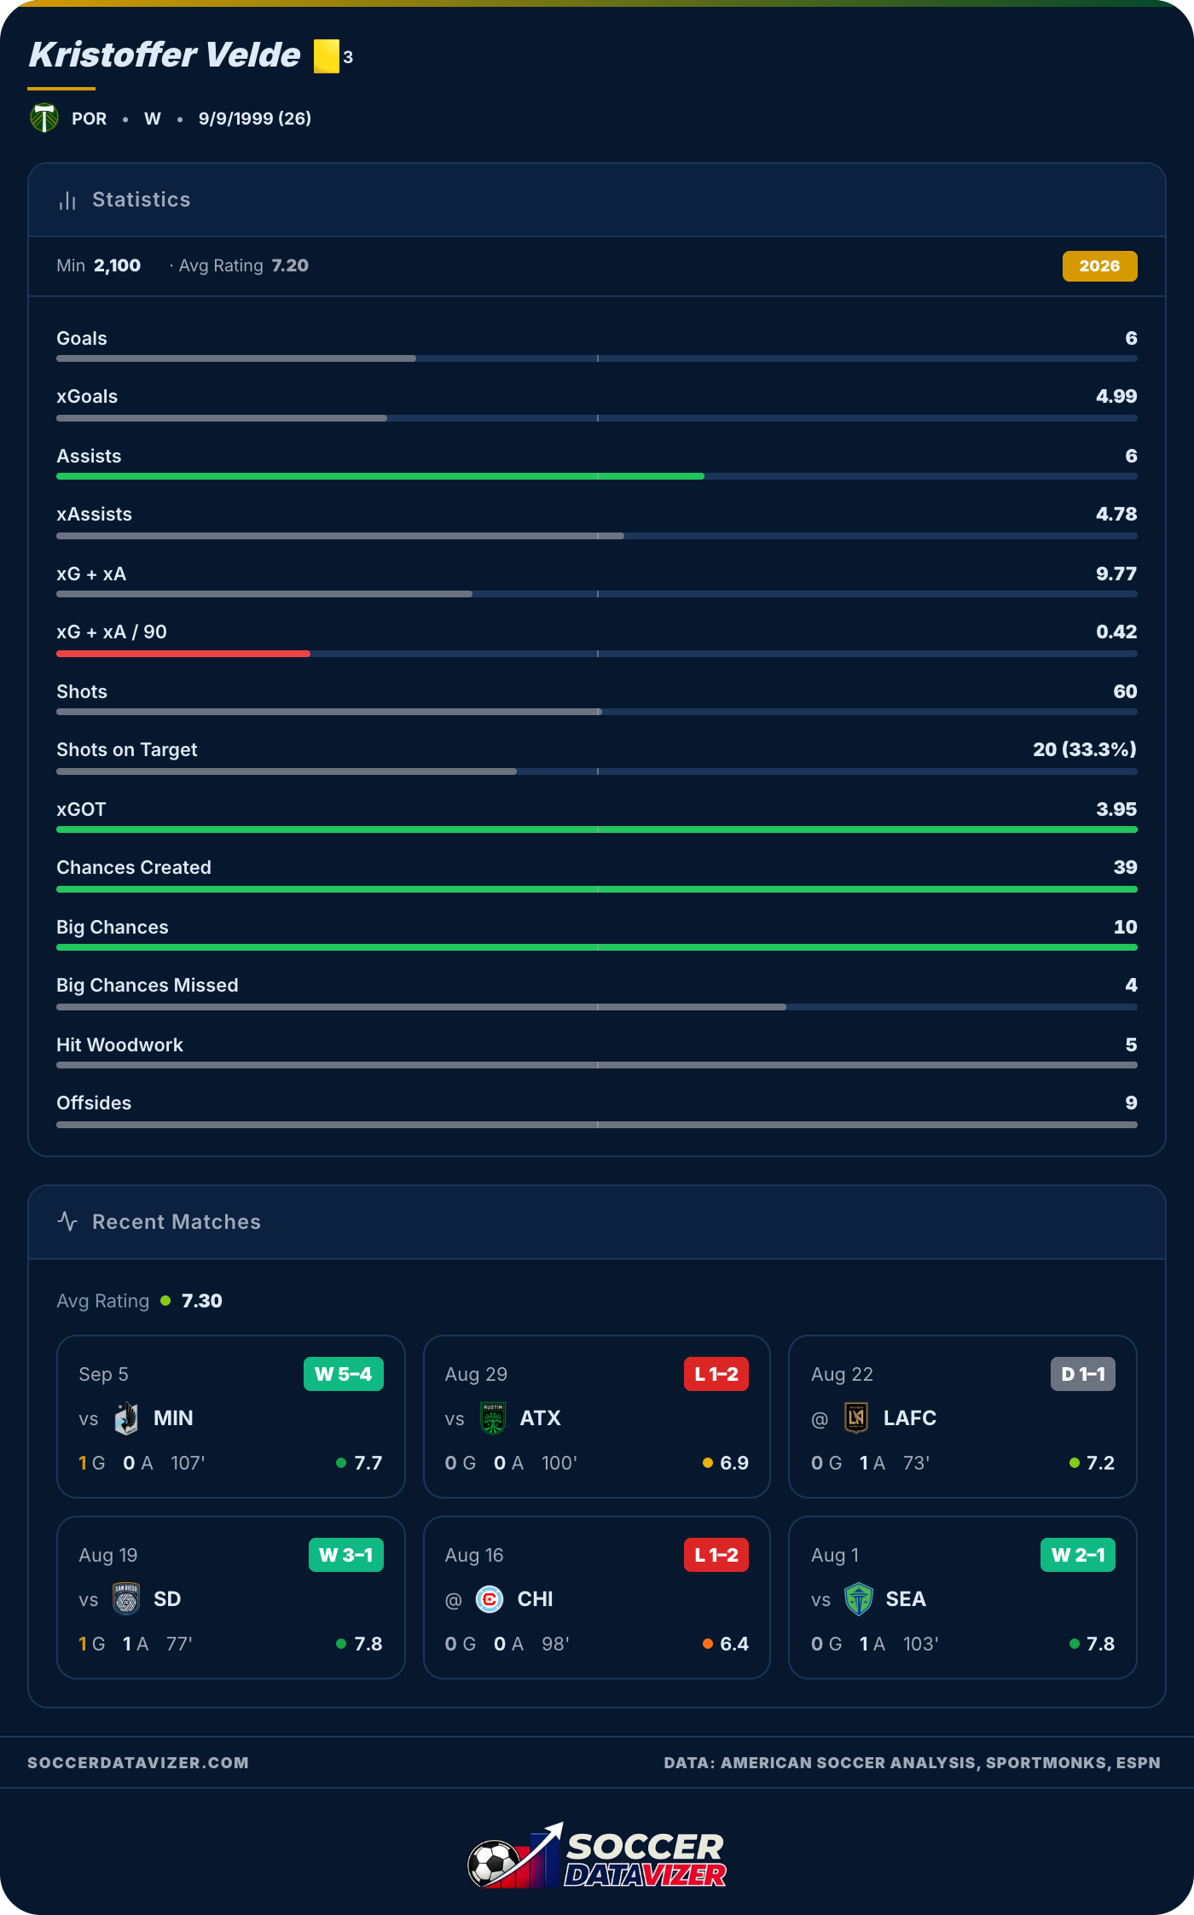Viewport: 1194px width, 1915px height.
Task: Click the Austin FC crest
Action: 493,1417
